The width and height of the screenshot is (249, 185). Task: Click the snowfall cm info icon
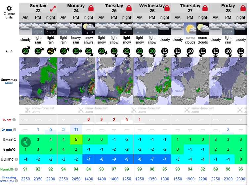pos(14,120)
